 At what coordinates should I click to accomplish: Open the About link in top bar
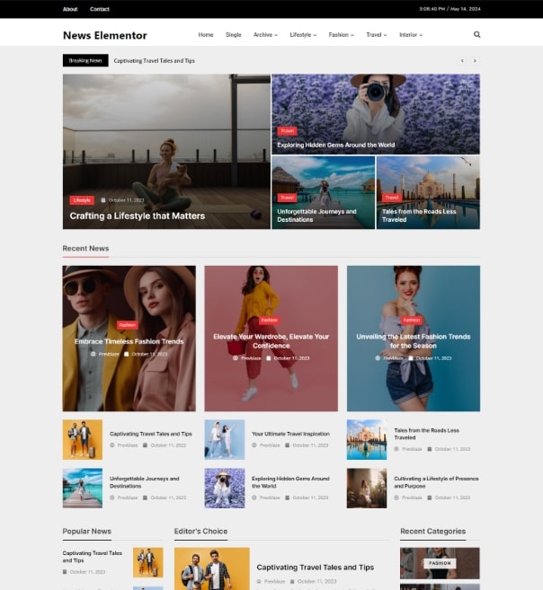click(x=70, y=9)
